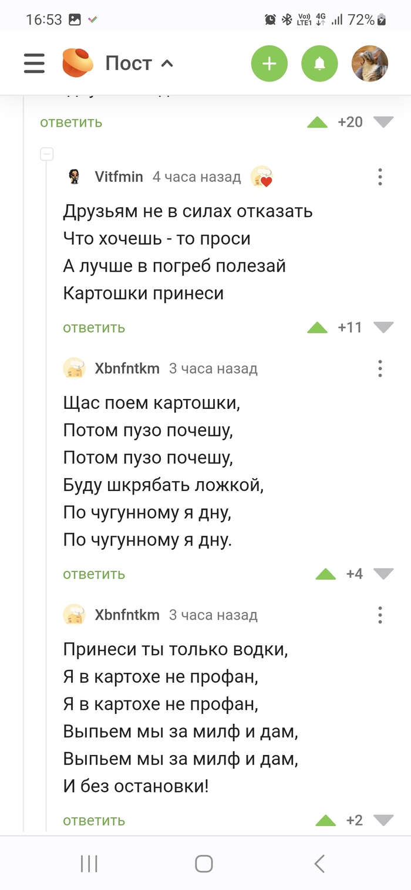411x890 pixels.
Task: Tap Android back navigation button
Action: [319, 864]
